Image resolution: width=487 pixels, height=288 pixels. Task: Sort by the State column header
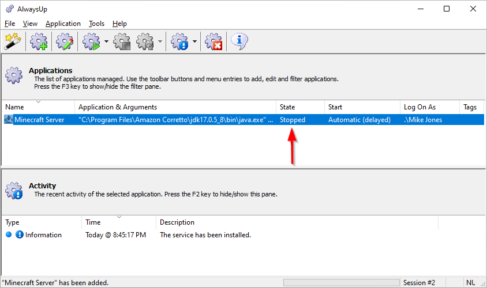[300, 107]
